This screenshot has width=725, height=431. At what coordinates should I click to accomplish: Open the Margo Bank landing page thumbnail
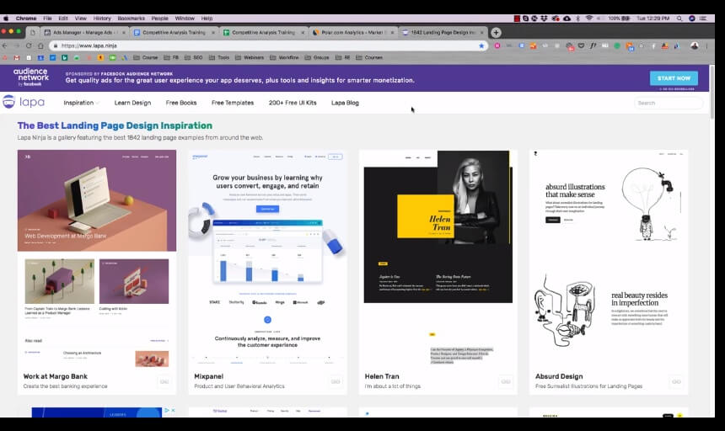(97, 259)
